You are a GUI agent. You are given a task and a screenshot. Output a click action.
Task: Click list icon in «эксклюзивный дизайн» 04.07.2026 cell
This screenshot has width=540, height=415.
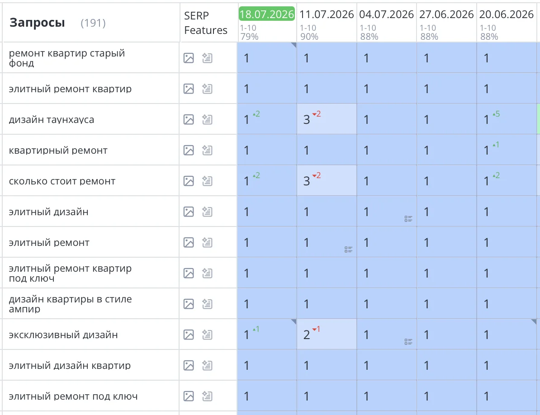point(408,342)
